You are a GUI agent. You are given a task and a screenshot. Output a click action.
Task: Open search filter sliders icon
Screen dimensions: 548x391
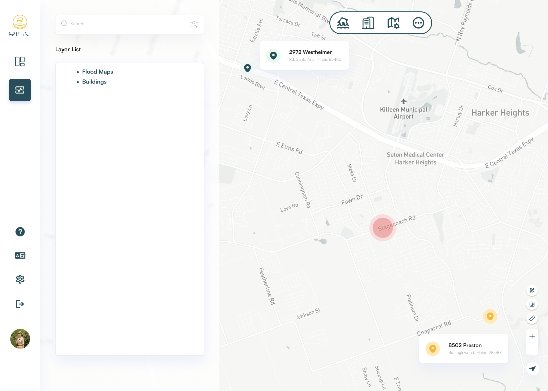coord(194,25)
